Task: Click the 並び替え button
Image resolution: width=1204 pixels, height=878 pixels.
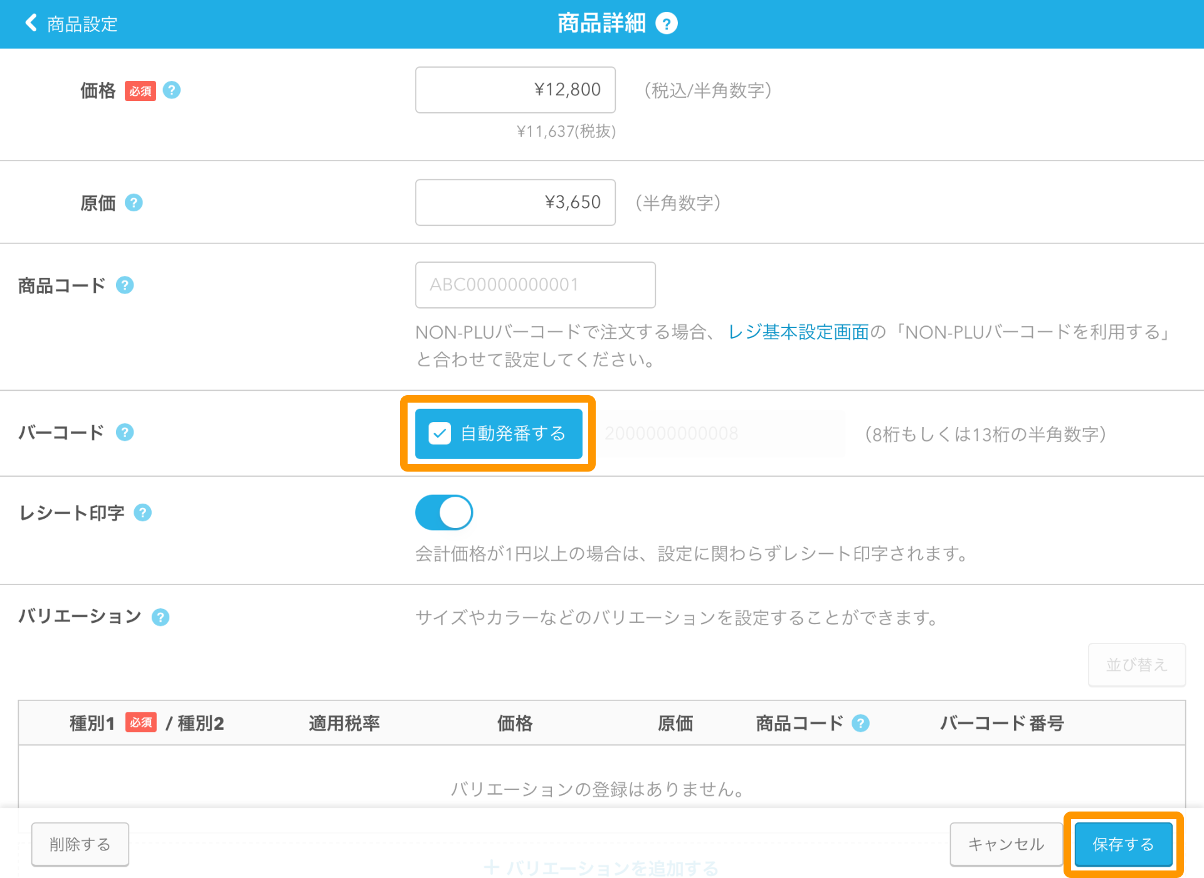Action: [1136, 665]
